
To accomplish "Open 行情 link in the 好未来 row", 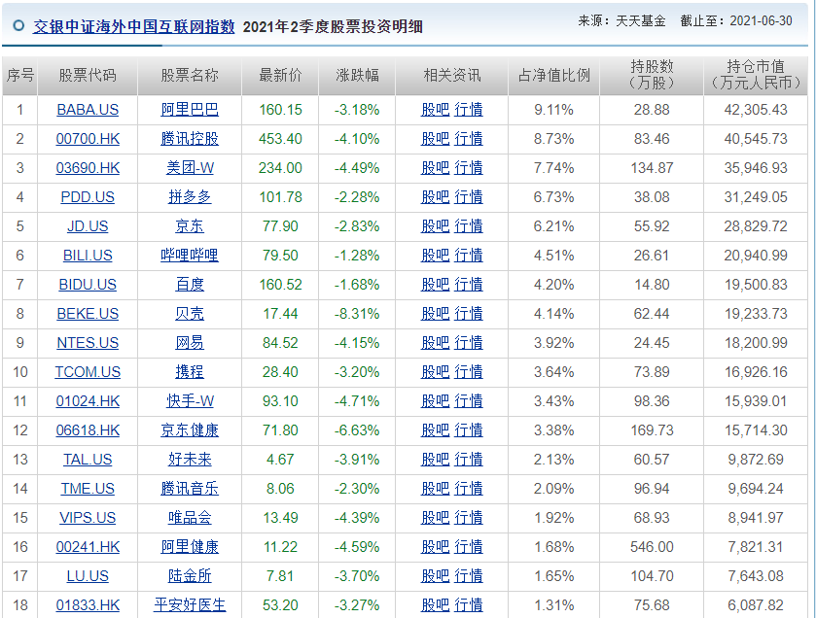I will coord(469,459).
